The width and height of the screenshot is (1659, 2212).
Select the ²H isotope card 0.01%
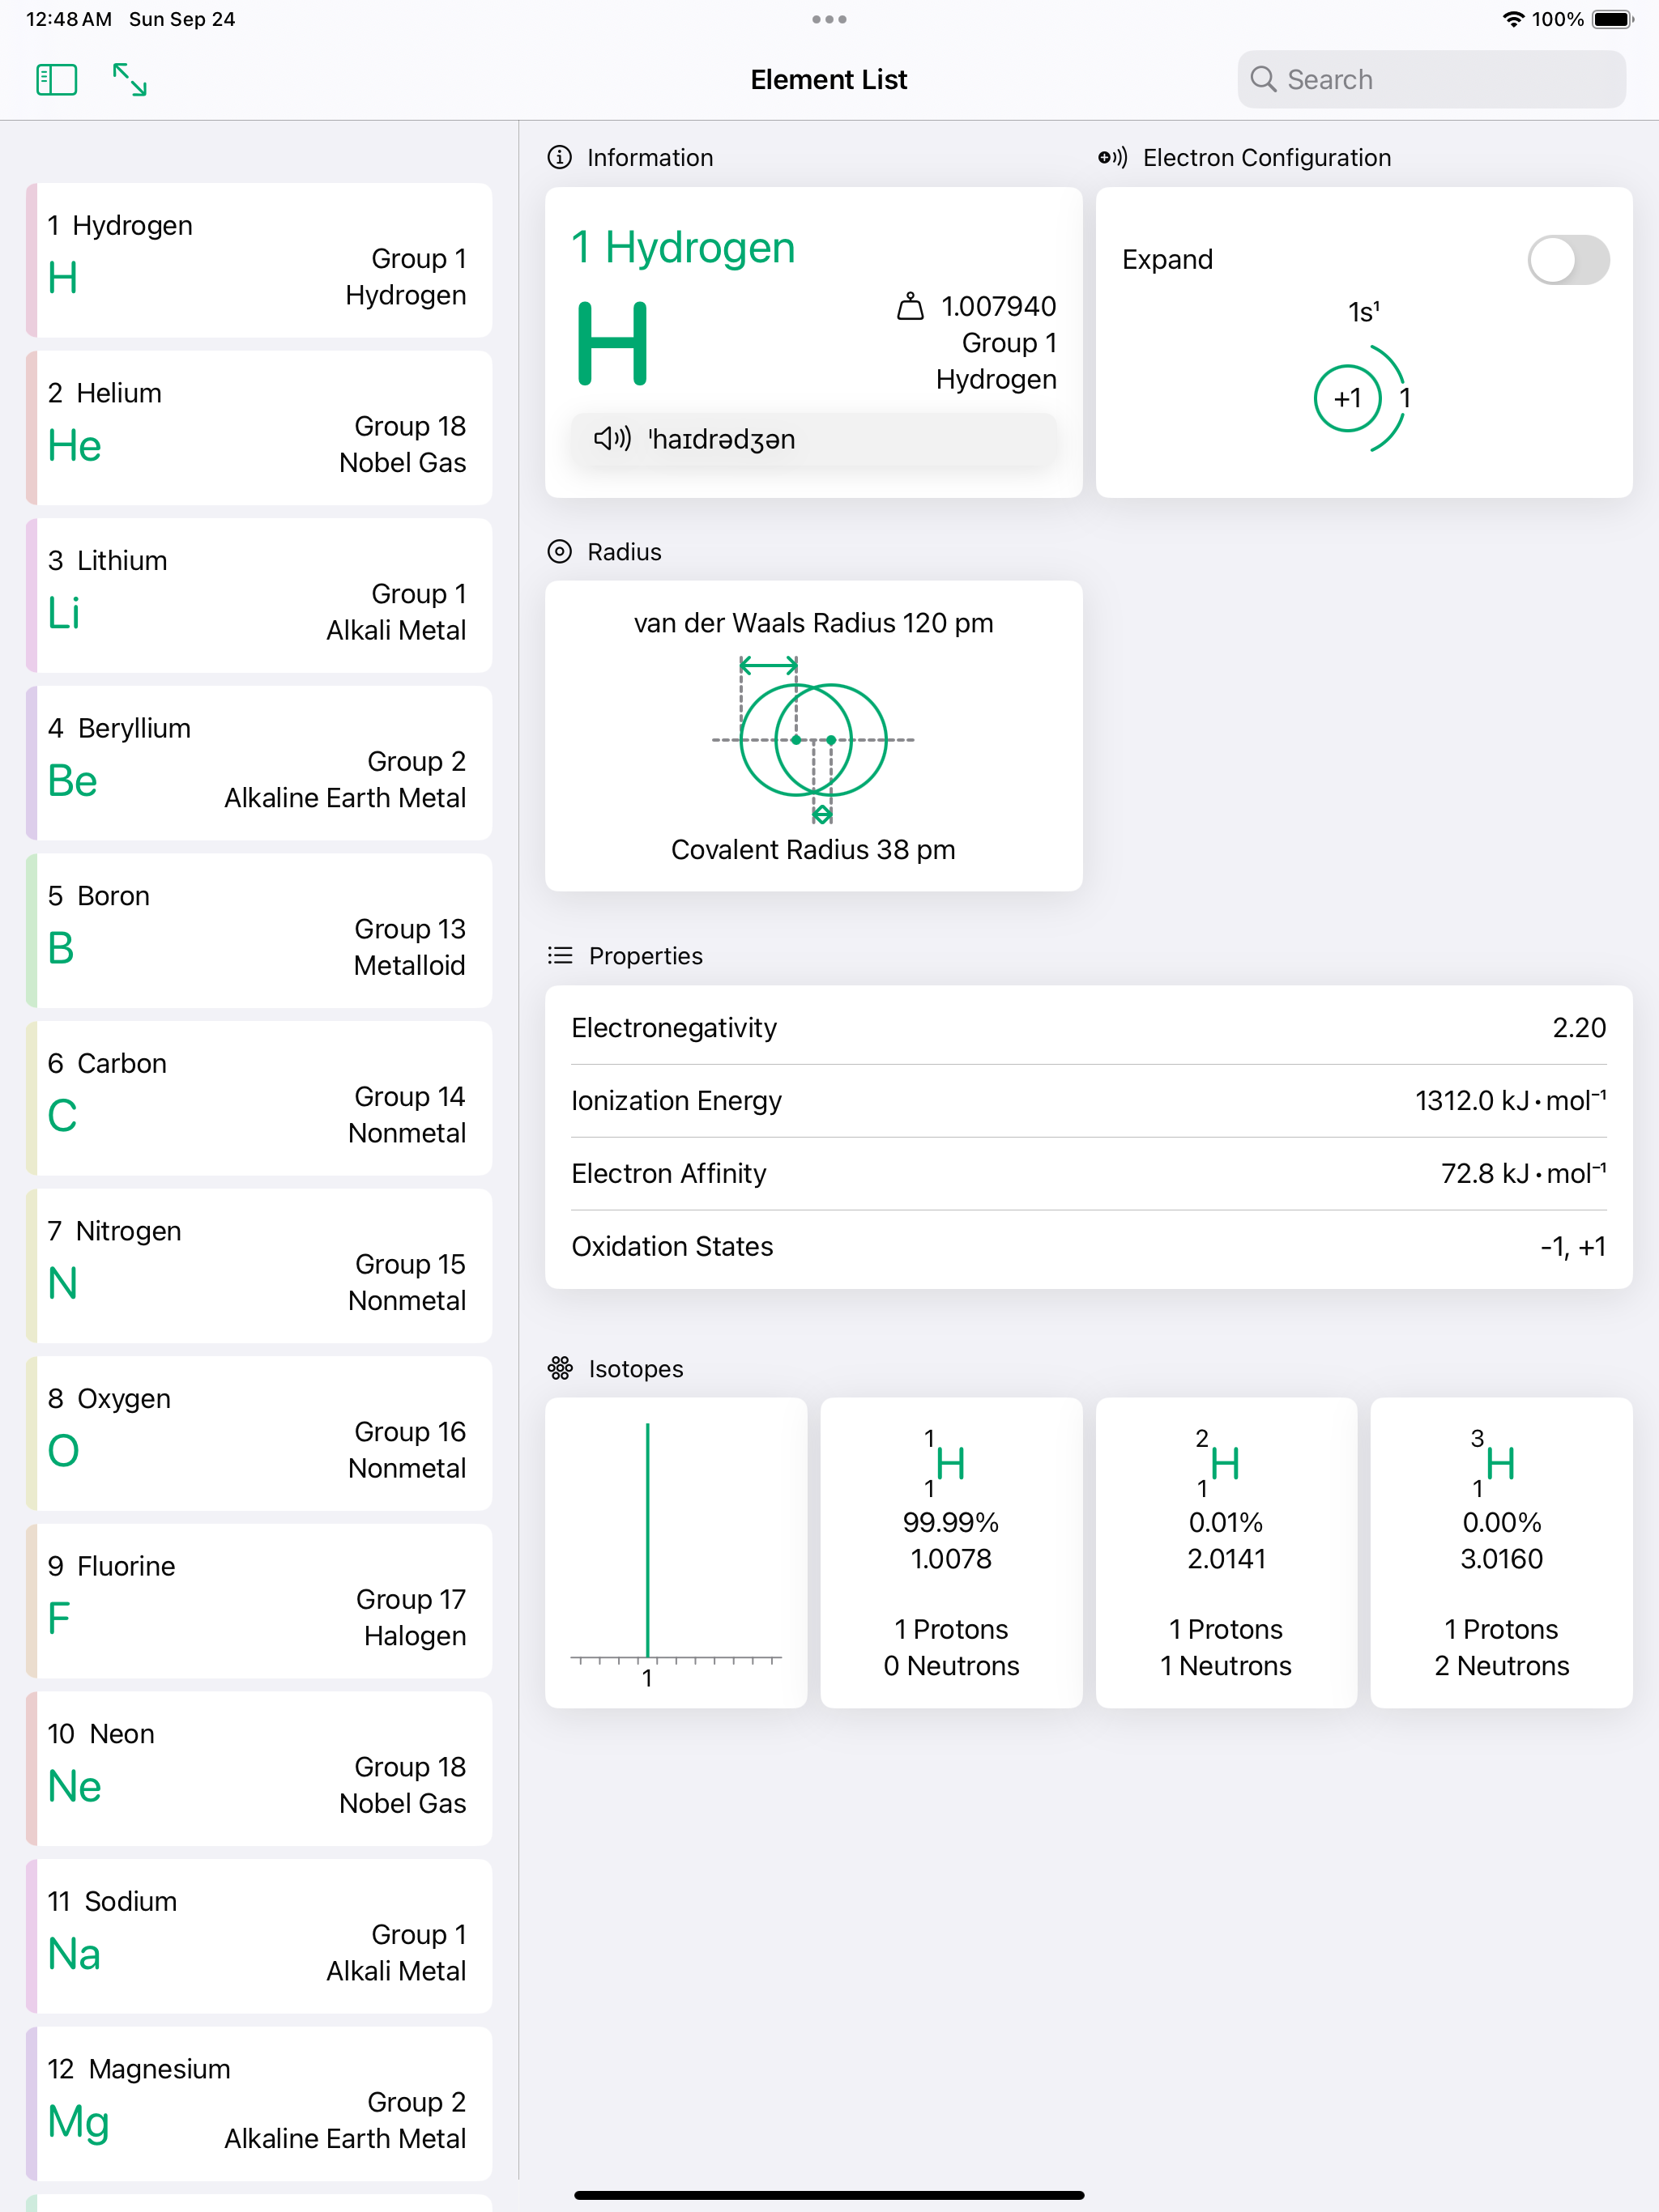(1226, 1553)
